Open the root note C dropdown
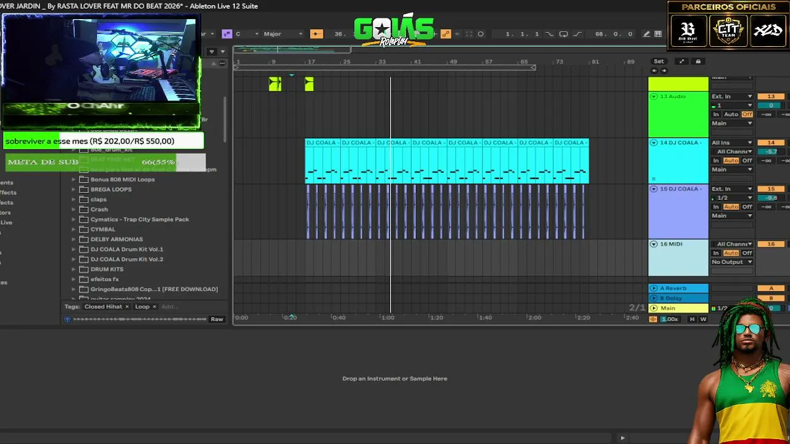Viewport: 790px width, 444px height. pos(246,34)
